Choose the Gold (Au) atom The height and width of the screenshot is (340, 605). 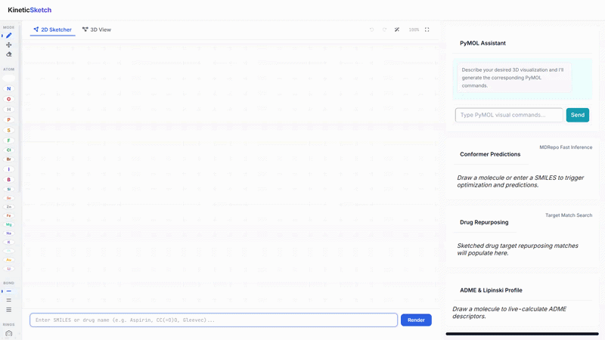(x=9, y=260)
